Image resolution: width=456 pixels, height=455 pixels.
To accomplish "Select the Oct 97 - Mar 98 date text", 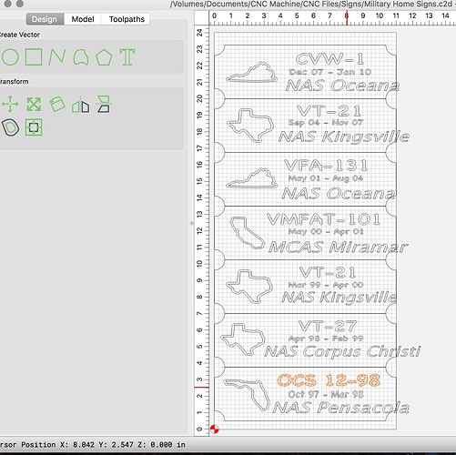I will pyautogui.click(x=326, y=394).
